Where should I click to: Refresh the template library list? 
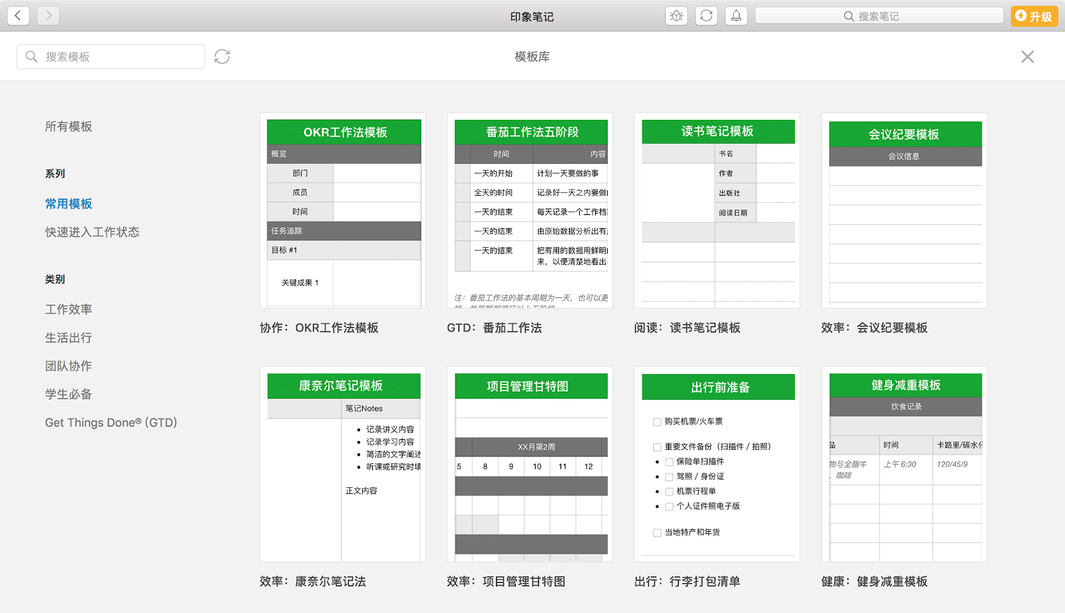[222, 57]
